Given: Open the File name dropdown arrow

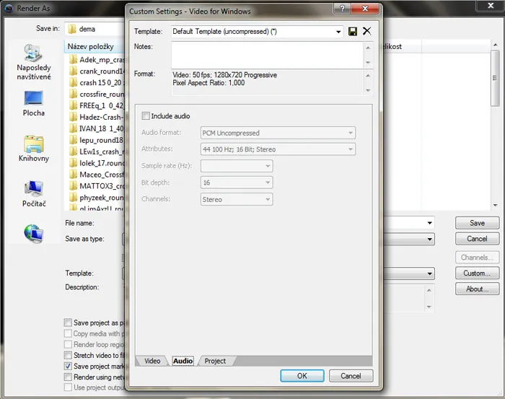Looking at the screenshot, I should 430,224.
